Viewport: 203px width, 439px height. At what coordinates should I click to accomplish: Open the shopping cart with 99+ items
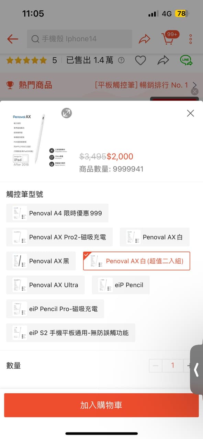pyautogui.click(x=168, y=39)
